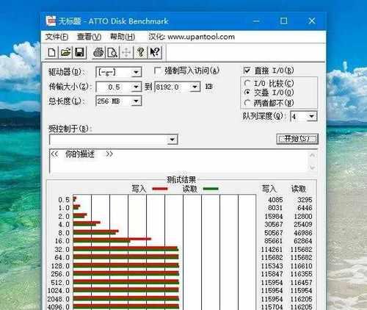The width and height of the screenshot is (367, 310).
Task: Expand the 总长度 256 MB dropdown
Action: [x=136, y=101]
